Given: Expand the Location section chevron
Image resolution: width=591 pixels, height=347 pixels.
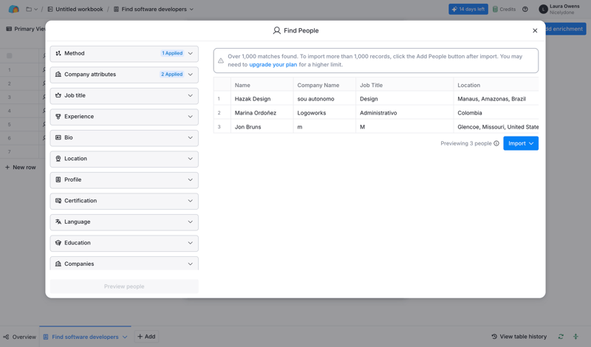Looking at the screenshot, I should click(x=191, y=159).
